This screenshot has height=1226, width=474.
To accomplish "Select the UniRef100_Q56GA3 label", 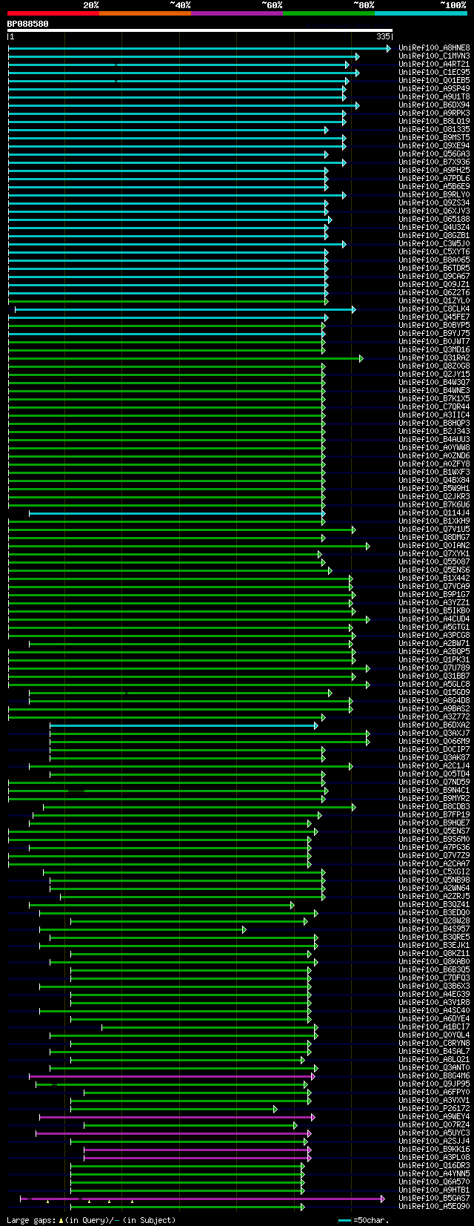I will pos(434,154).
